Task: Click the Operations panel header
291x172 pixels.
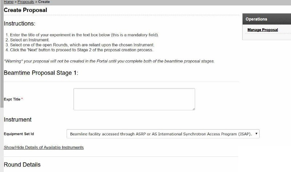Action: click(x=267, y=19)
